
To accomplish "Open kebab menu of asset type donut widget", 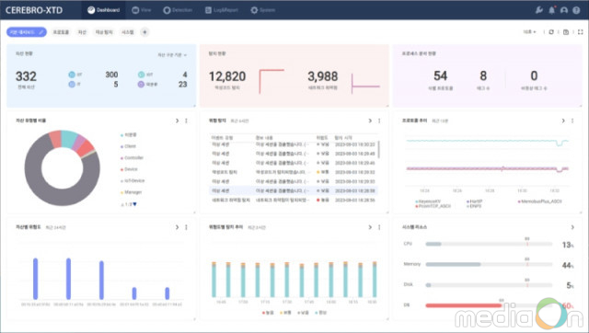I will (186, 121).
